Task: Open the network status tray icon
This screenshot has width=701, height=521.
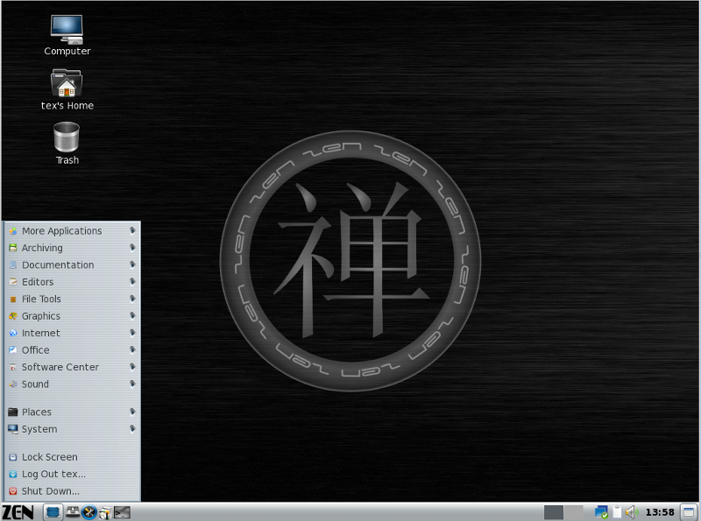Action: [601, 512]
